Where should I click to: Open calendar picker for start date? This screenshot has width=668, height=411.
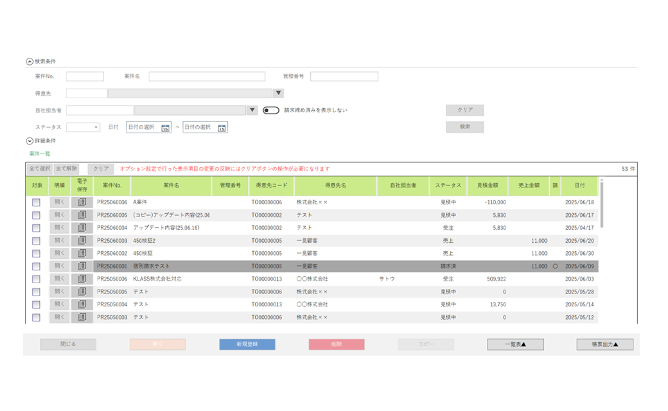[166, 128]
